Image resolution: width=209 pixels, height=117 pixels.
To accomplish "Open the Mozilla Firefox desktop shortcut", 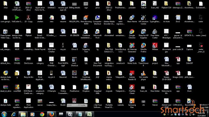I will (143, 45).
